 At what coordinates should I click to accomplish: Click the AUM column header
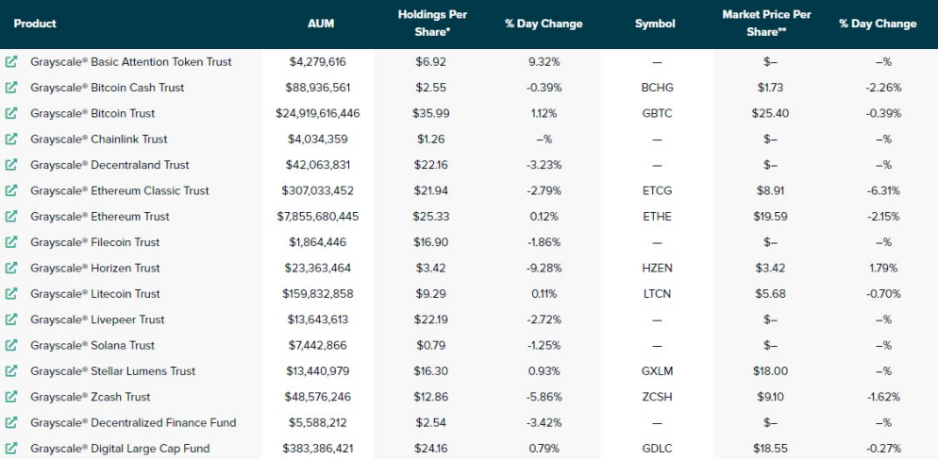321,24
